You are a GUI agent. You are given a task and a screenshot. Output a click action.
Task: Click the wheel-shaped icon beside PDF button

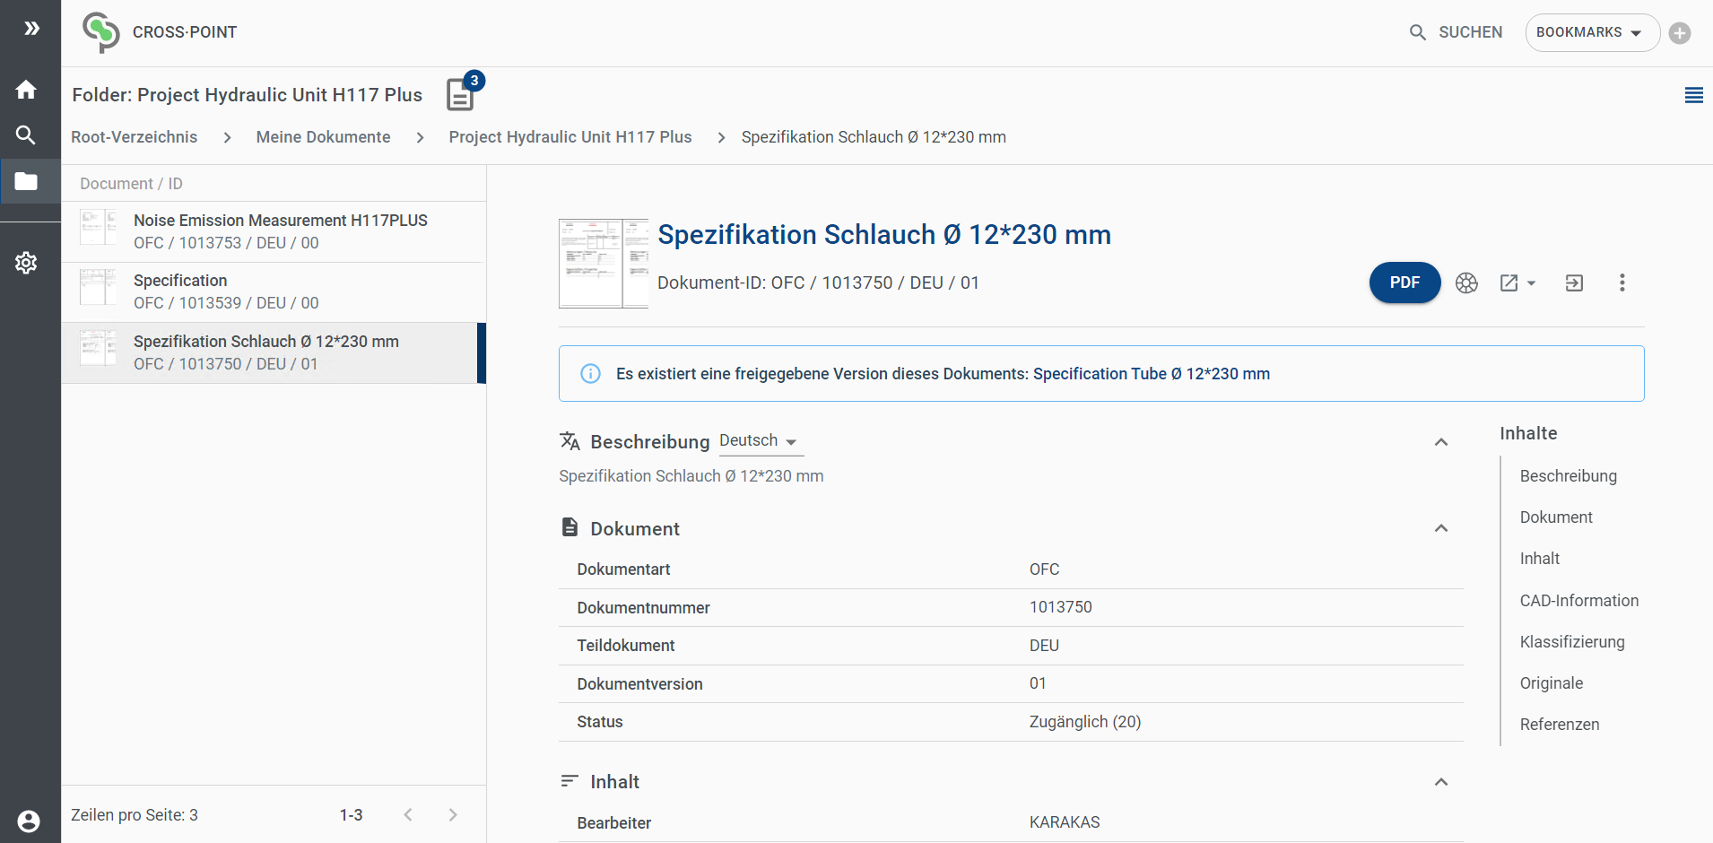(x=1466, y=283)
